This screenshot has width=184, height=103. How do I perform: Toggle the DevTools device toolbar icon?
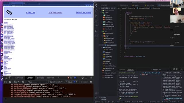coord(10,78)
